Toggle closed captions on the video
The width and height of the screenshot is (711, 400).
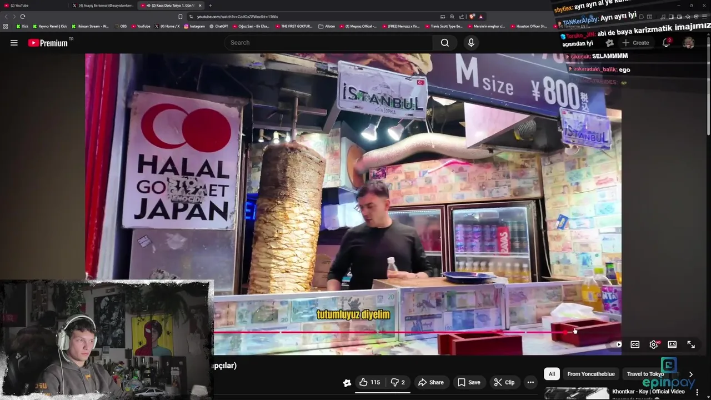[635, 344]
